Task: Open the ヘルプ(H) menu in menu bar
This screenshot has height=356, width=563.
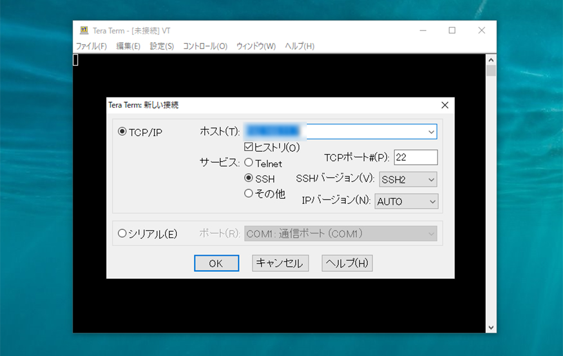Action: [300, 46]
